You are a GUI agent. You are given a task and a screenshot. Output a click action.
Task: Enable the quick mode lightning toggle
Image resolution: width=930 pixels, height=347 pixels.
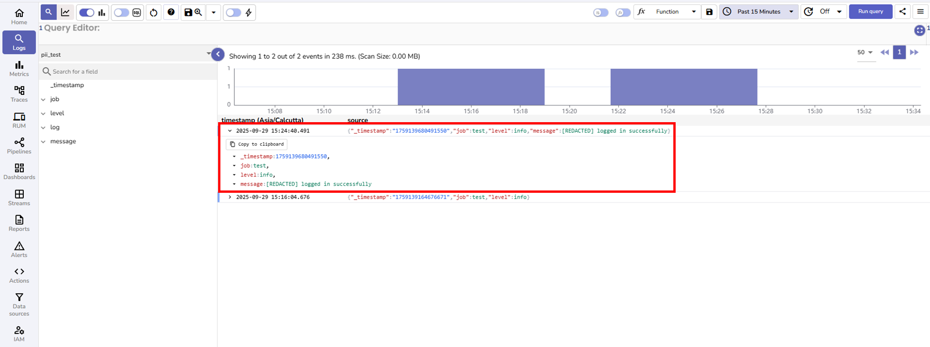click(x=233, y=13)
